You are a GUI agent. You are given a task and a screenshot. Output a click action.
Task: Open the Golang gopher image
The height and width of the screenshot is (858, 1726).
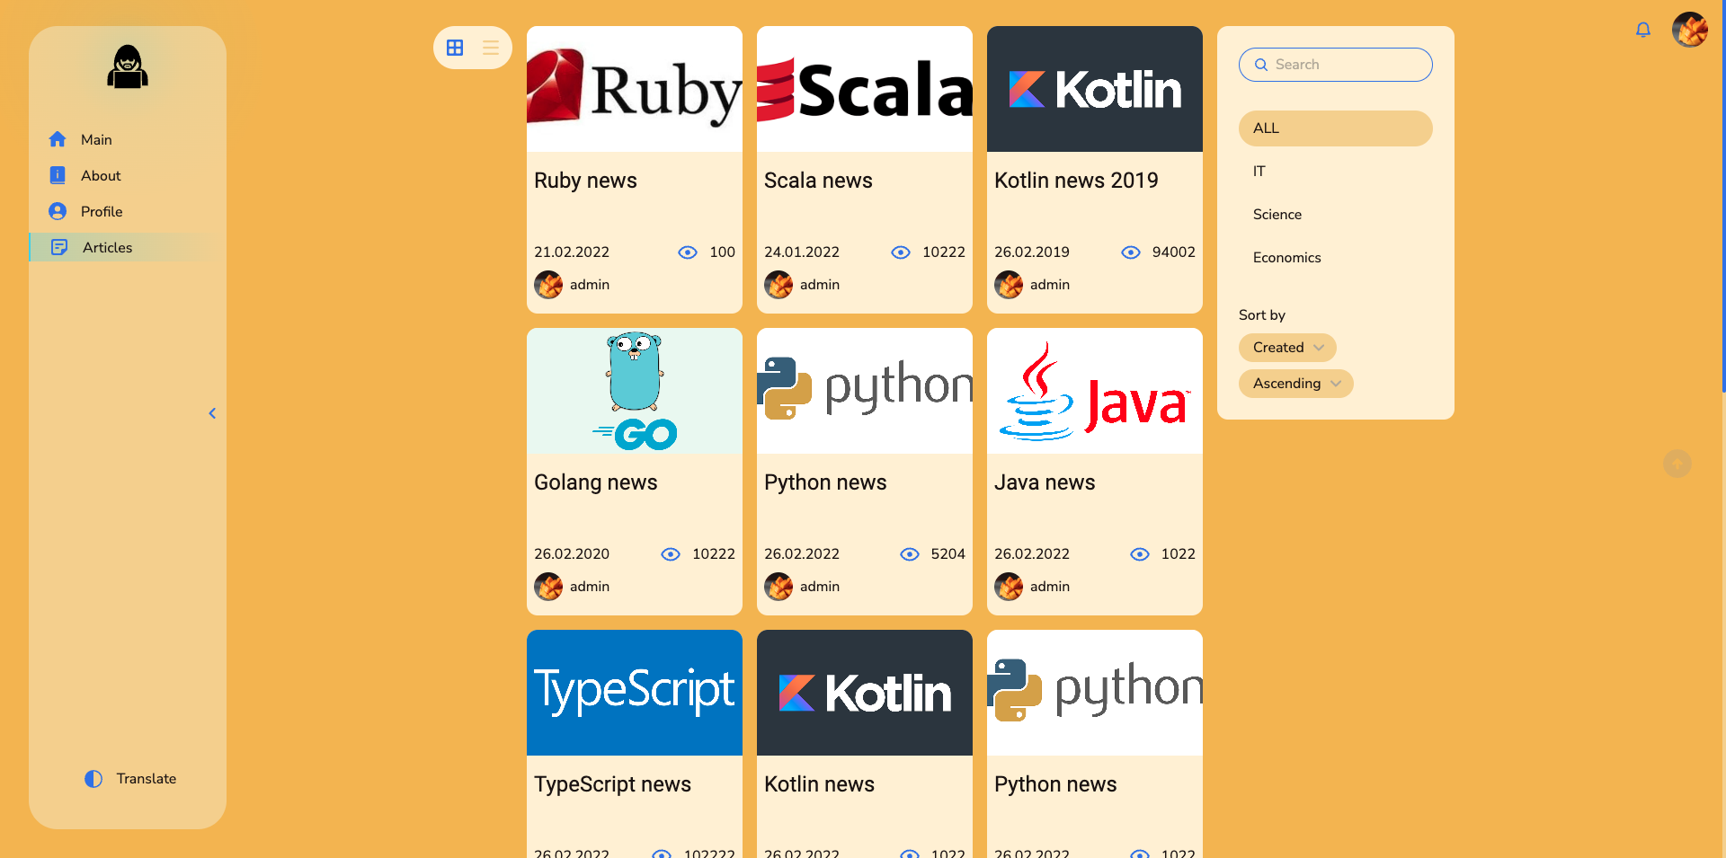click(635, 391)
